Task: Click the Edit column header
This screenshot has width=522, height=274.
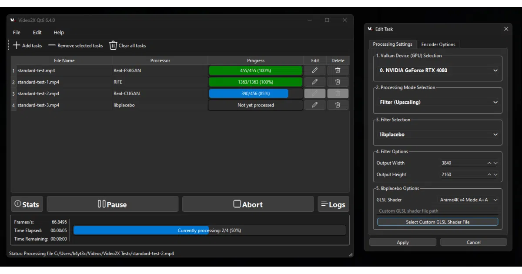Action: (x=315, y=60)
